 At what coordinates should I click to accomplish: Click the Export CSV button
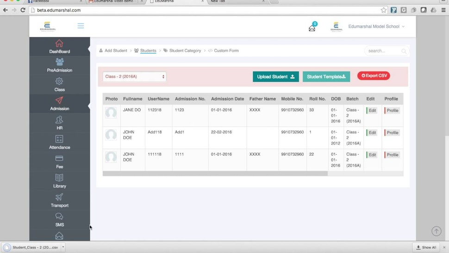tap(374, 76)
